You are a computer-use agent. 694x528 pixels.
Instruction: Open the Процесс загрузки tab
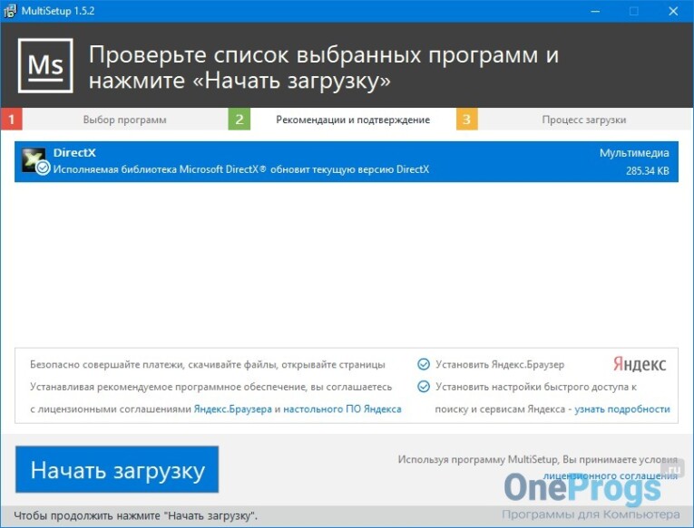click(x=584, y=120)
